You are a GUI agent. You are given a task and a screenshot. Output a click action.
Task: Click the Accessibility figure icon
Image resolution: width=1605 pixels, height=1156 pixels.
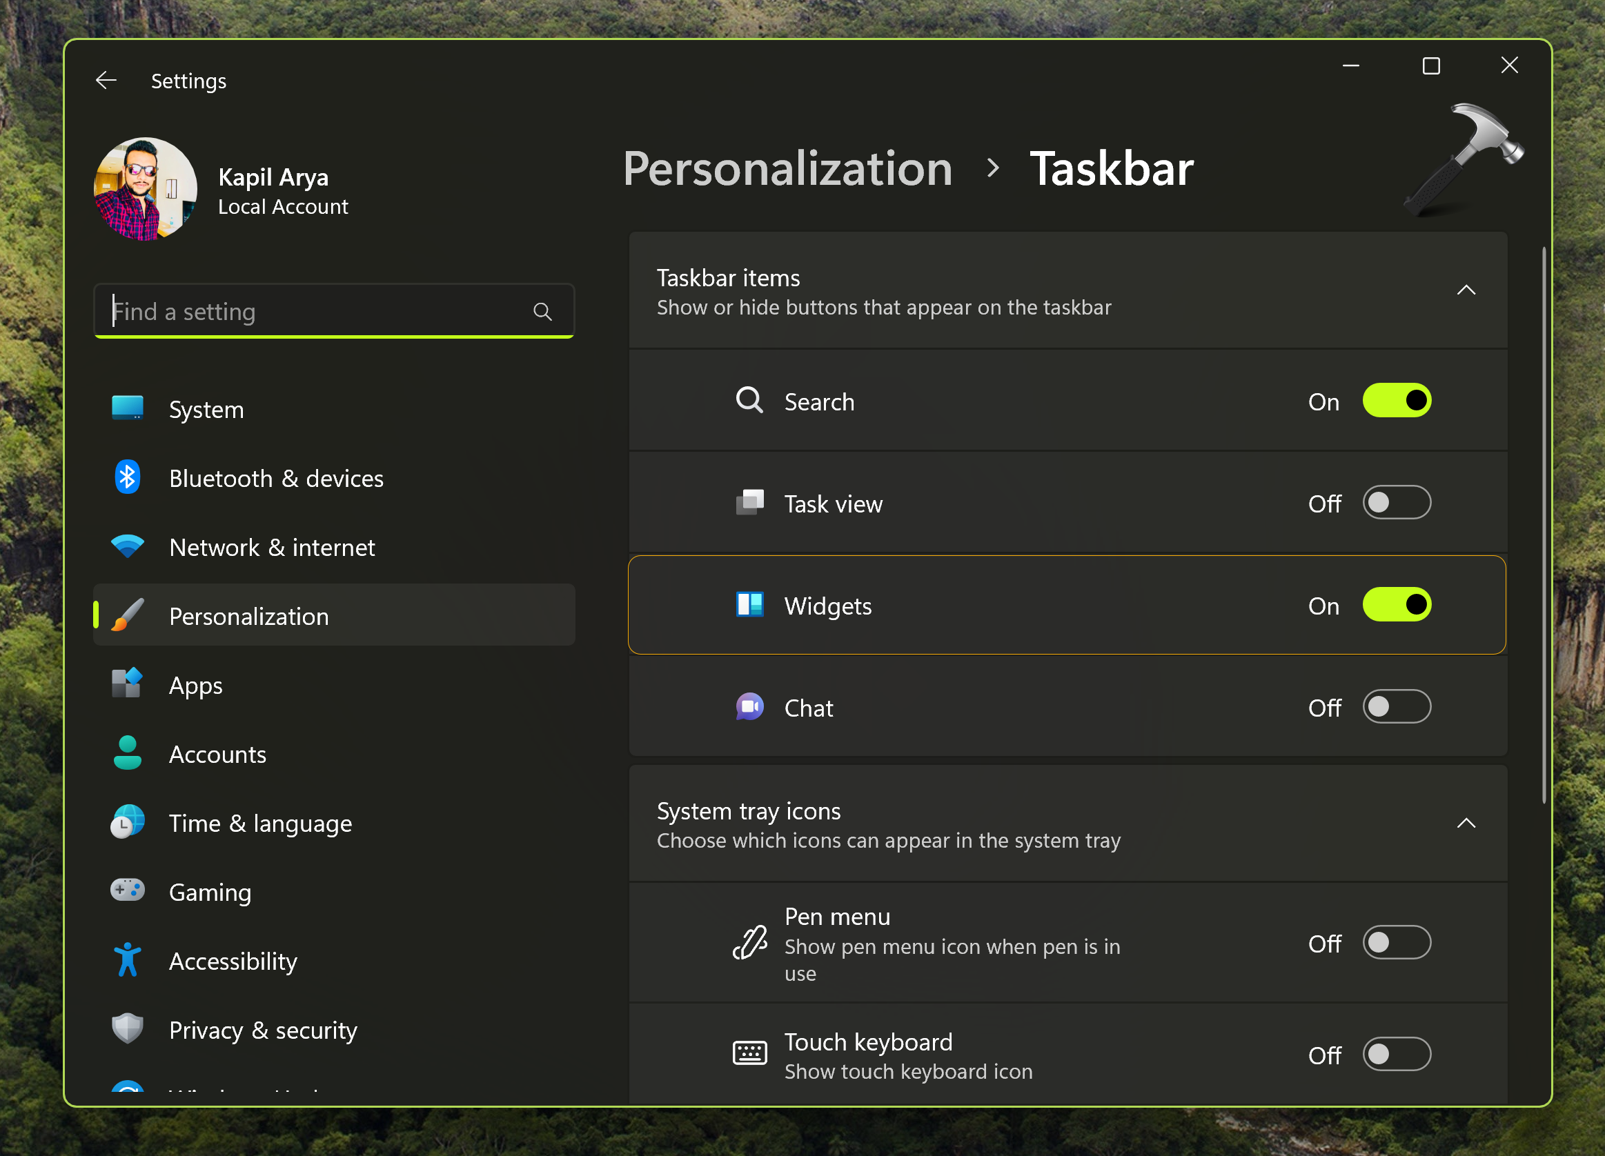click(128, 960)
